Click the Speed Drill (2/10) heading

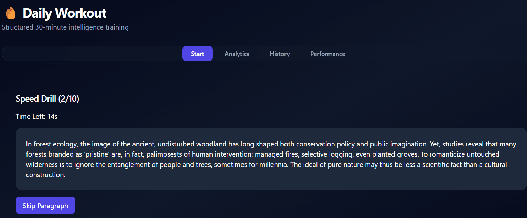pyautogui.click(x=47, y=99)
